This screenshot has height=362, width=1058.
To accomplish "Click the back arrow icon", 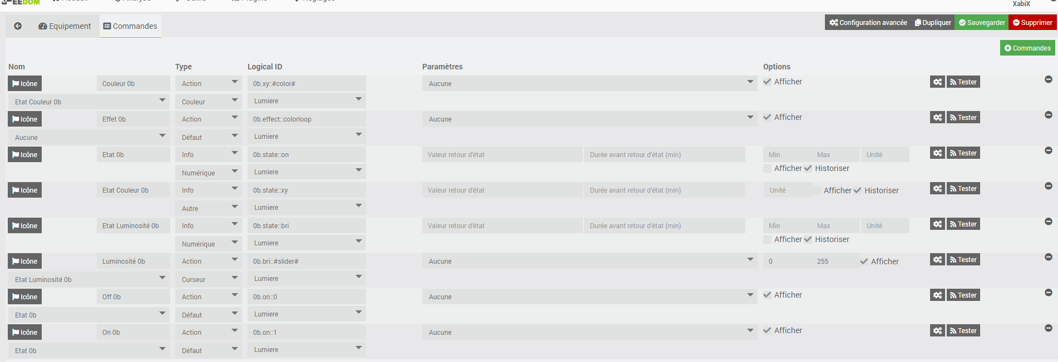I will click(18, 26).
